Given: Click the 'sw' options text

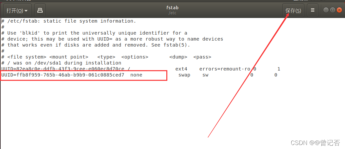Looking at the screenshot, I should (205, 75).
